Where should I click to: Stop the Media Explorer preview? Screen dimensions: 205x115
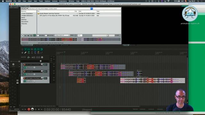click(28, 35)
